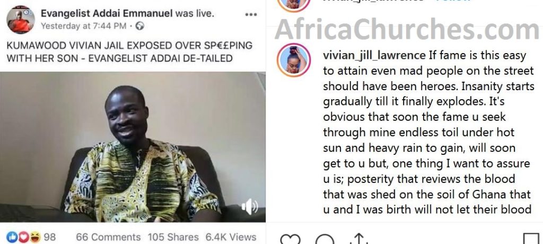Click the public globe privacy icon

click(139, 26)
